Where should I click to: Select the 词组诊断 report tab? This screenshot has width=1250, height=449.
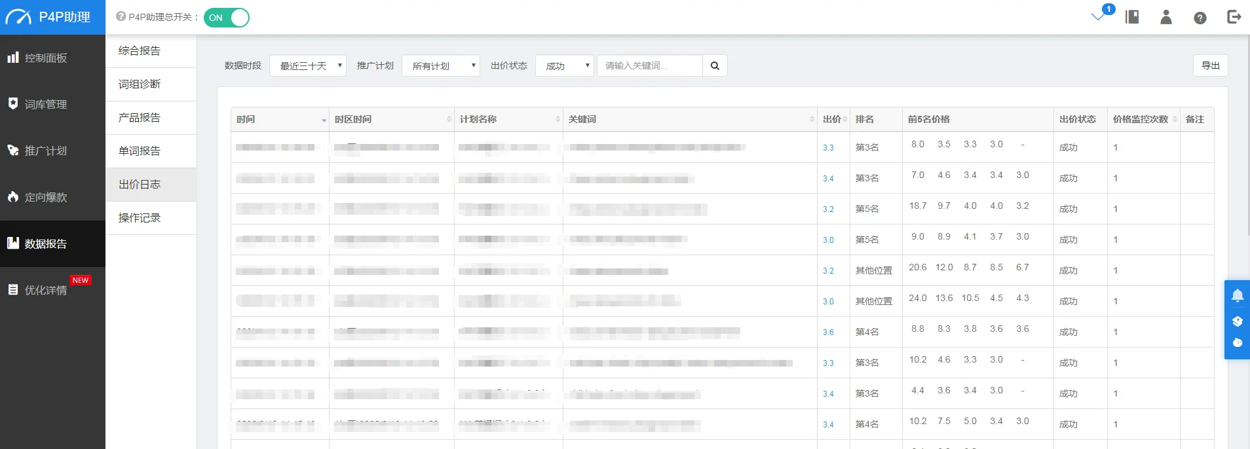point(140,84)
